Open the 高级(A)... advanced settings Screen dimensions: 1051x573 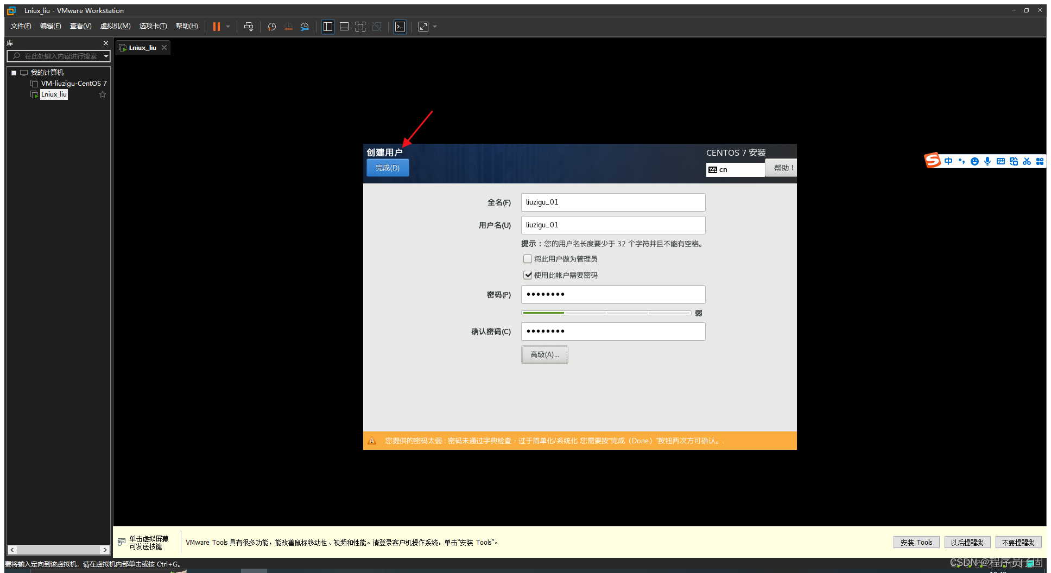[545, 354]
